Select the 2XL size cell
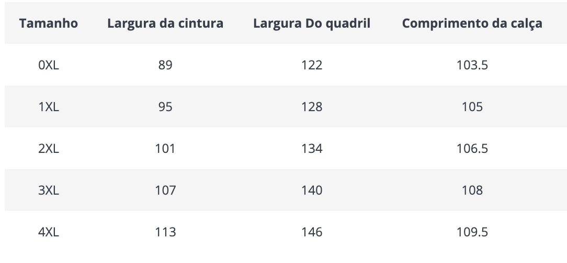 point(49,148)
